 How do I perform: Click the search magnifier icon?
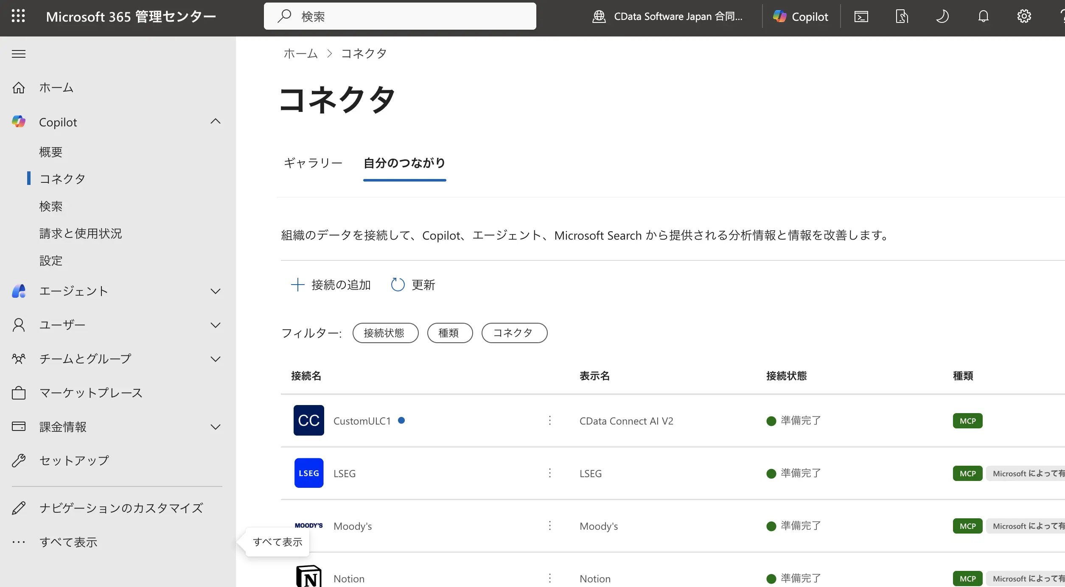284,16
